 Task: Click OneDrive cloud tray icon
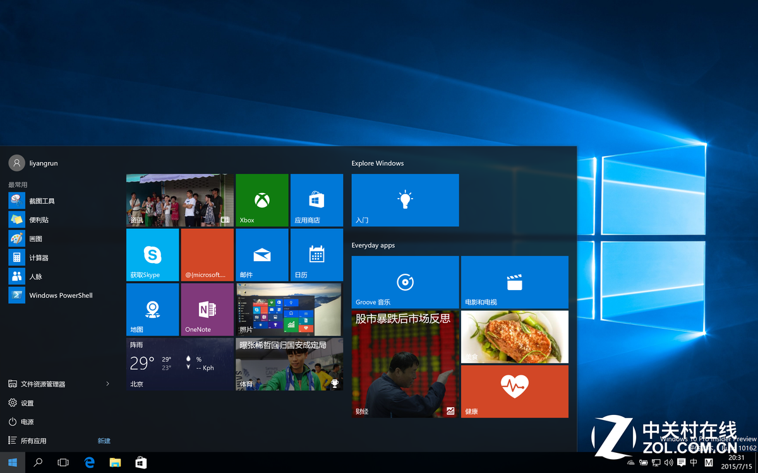click(631, 463)
